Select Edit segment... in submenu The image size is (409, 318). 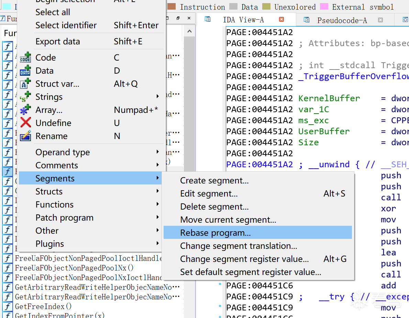click(258, 193)
